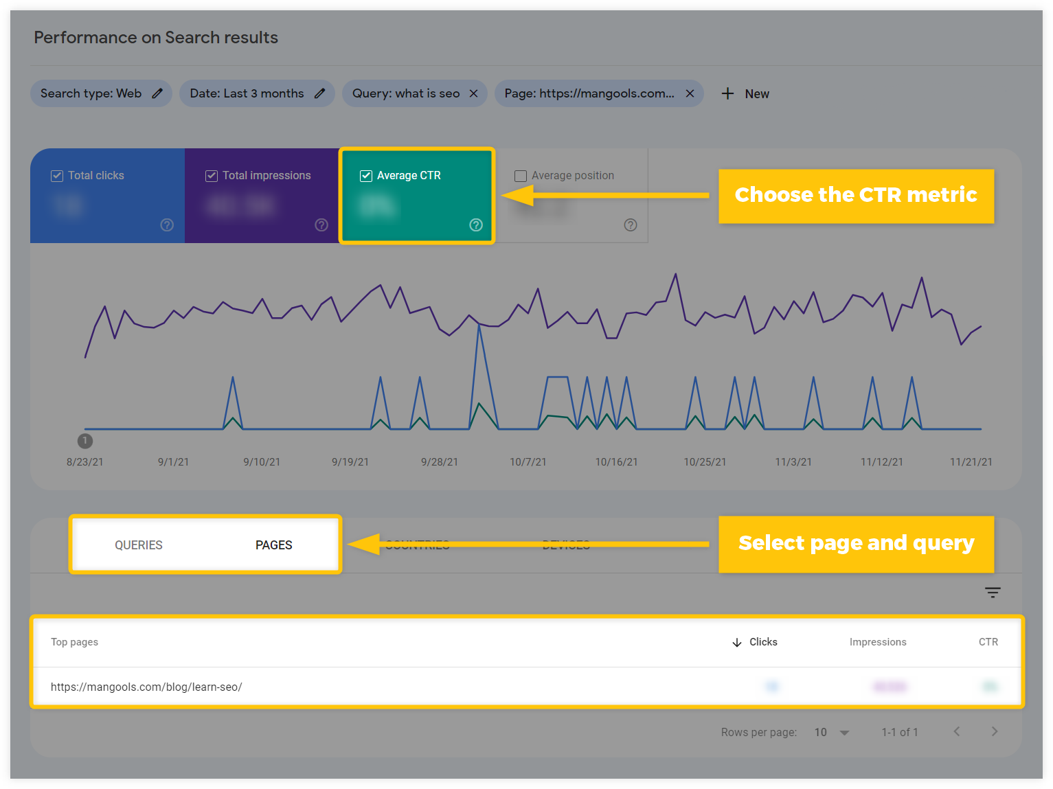Switch to the QUERIES tab
The width and height of the screenshot is (1053, 789).
pyautogui.click(x=138, y=545)
